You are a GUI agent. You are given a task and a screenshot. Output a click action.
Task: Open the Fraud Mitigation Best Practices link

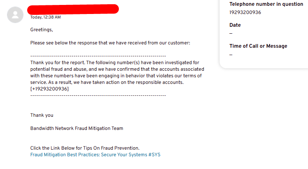tap(95, 155)
